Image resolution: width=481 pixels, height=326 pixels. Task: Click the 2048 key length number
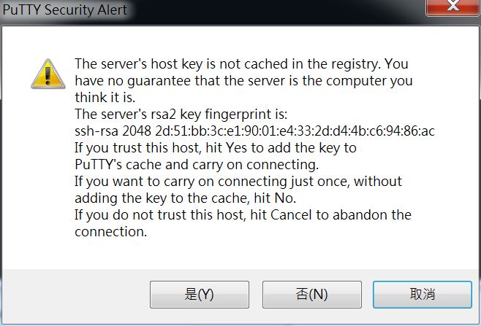[x=137, y=131]
